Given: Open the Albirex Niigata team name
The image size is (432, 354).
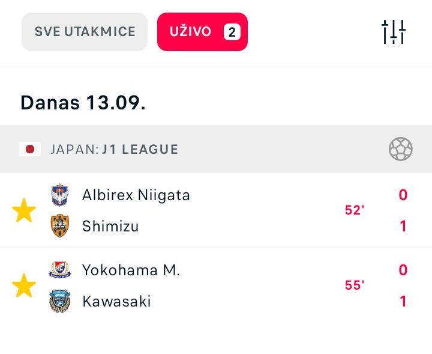Looking at the screenshot, I should pos(136,195).
